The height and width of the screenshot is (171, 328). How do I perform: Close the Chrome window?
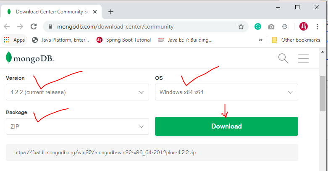317,7
